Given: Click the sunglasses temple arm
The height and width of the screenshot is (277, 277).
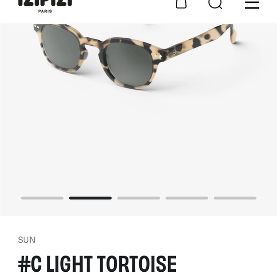Looking at the screenshot, I should (x=202, y=40).
